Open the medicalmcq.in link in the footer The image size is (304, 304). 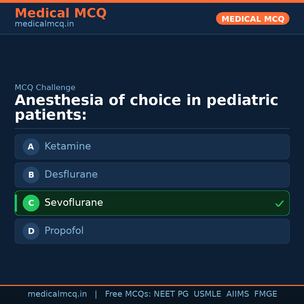click(57, 294)
